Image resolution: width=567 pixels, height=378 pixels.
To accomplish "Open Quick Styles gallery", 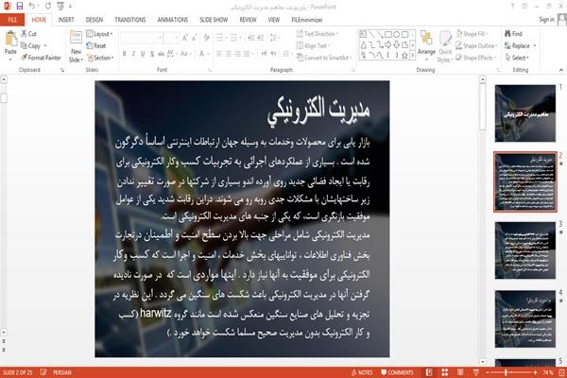I will [445, 47].
